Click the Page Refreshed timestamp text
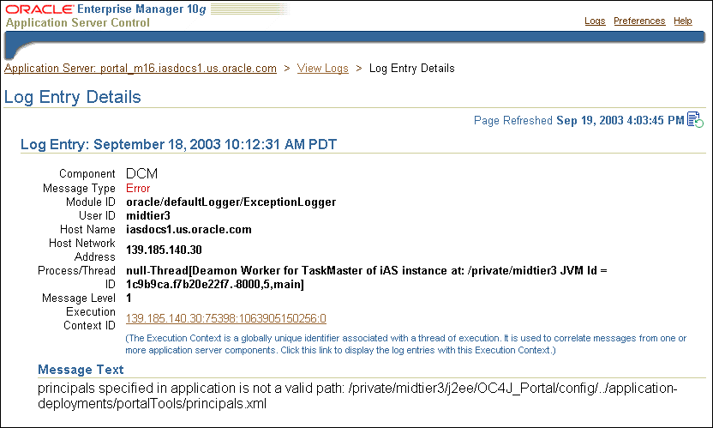Viewport: 713px width, 428px height. (578, 121)
